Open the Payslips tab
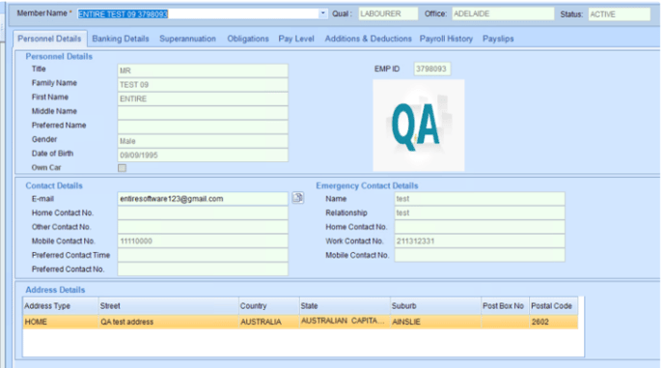Viewport: 664px width, 368px height. coord(498,39)
